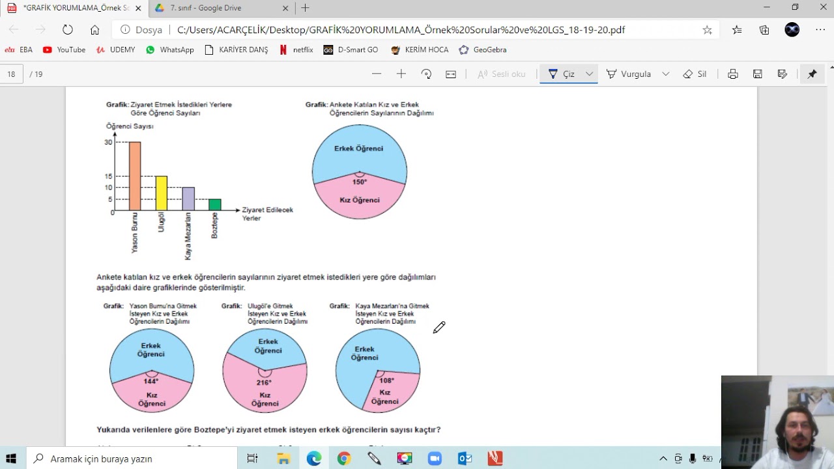Open File Explorer from the taskbar
The image size is (834, 469).
[283, 459]
